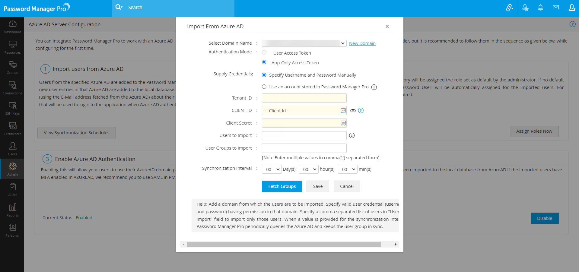579x272 pixels.
Task: Click the Save button
Action: [x=318, y=186]
